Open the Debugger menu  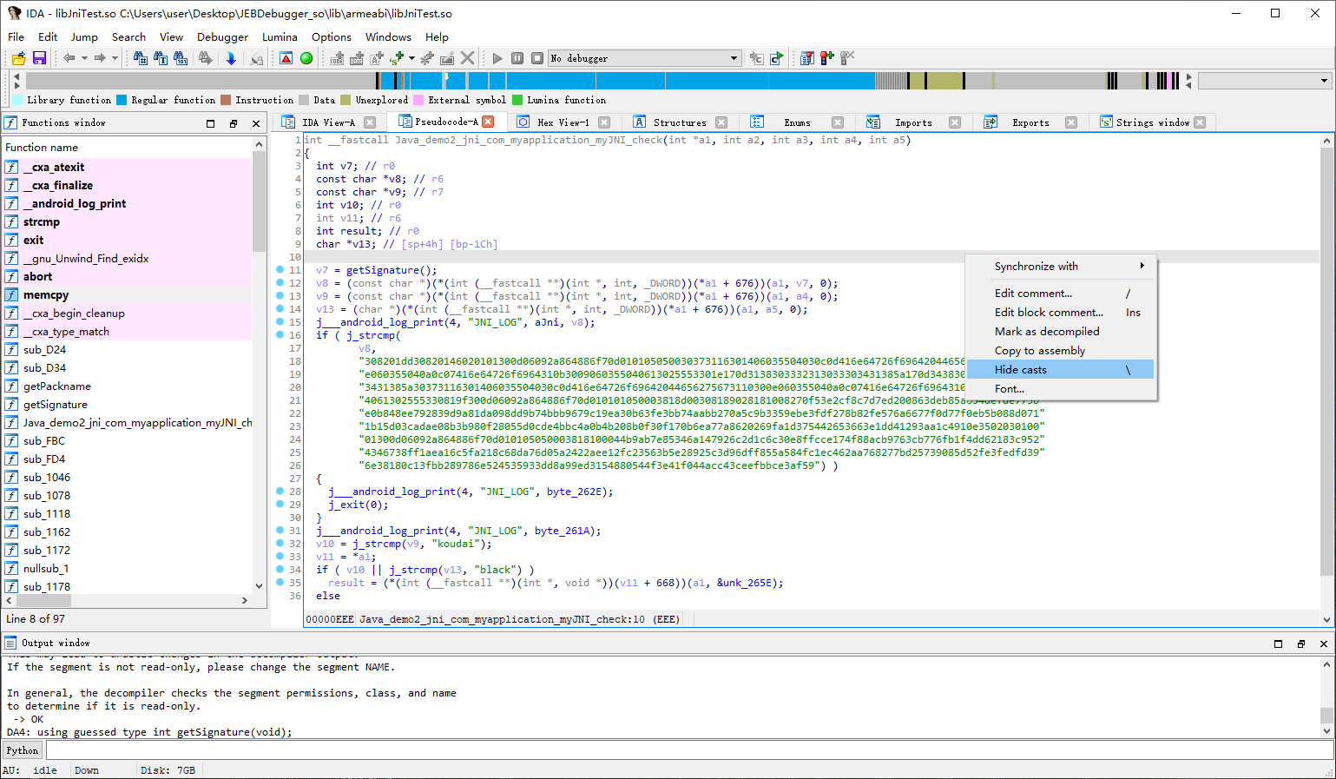(222, 36)
